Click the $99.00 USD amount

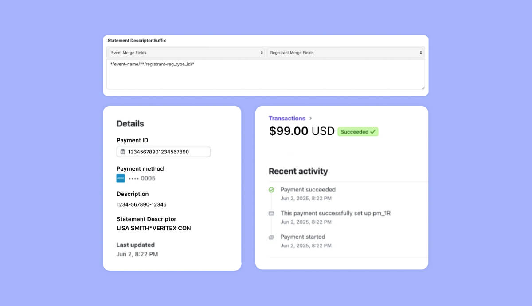tap(301, 131)
